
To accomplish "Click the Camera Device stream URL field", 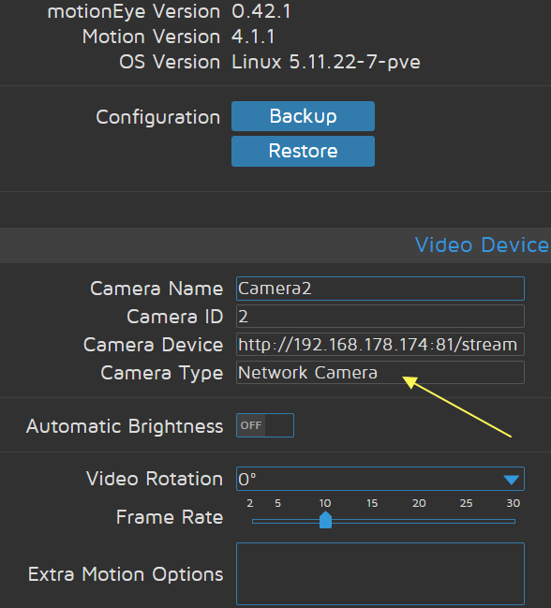I will point(380,345).
